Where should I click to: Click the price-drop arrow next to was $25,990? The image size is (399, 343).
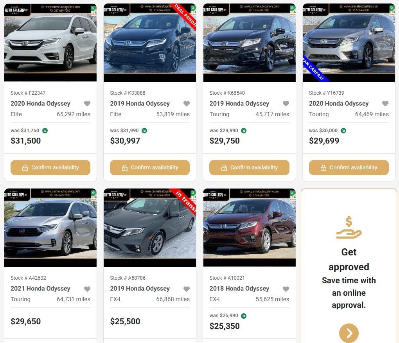244,315
